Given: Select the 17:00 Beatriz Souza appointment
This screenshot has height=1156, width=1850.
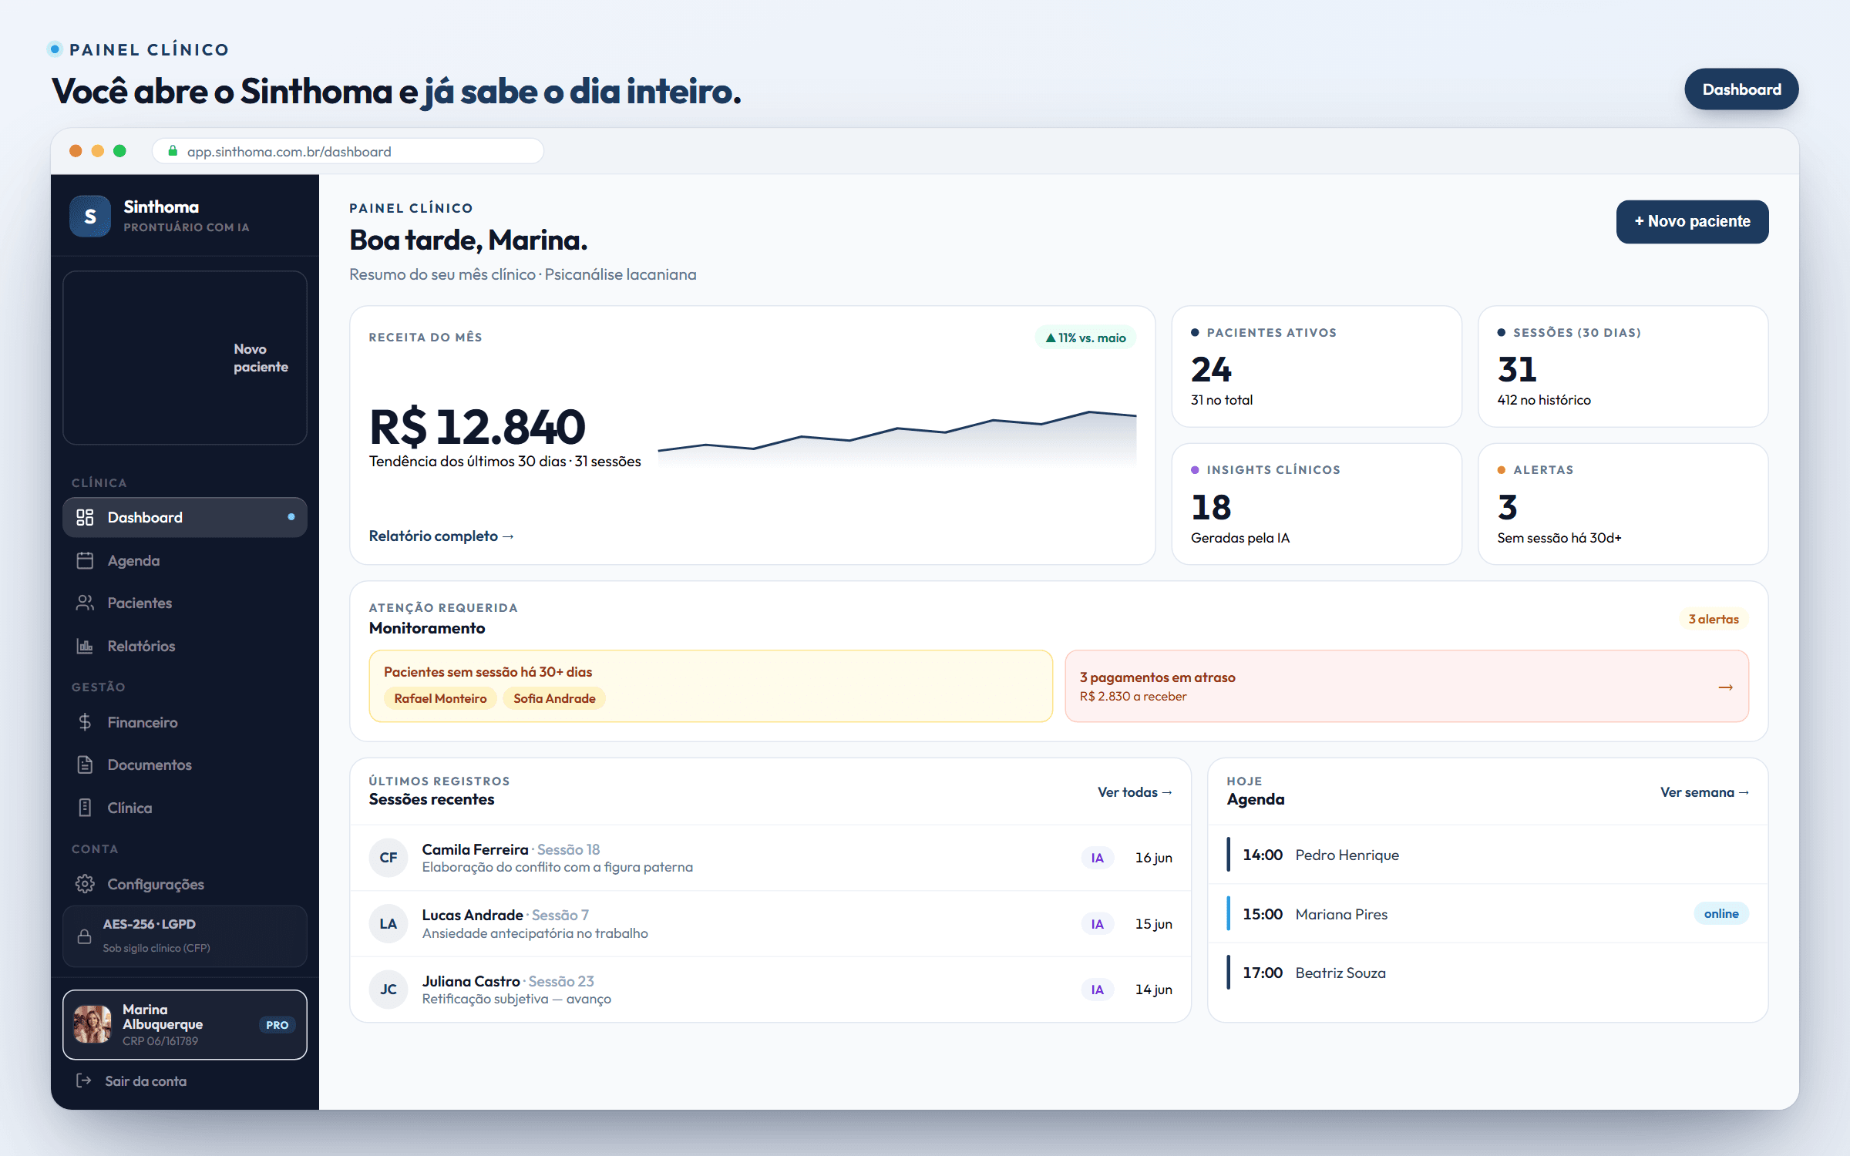Looking at the screenshot, I should pyautogui.click(x=1488, y=973).
